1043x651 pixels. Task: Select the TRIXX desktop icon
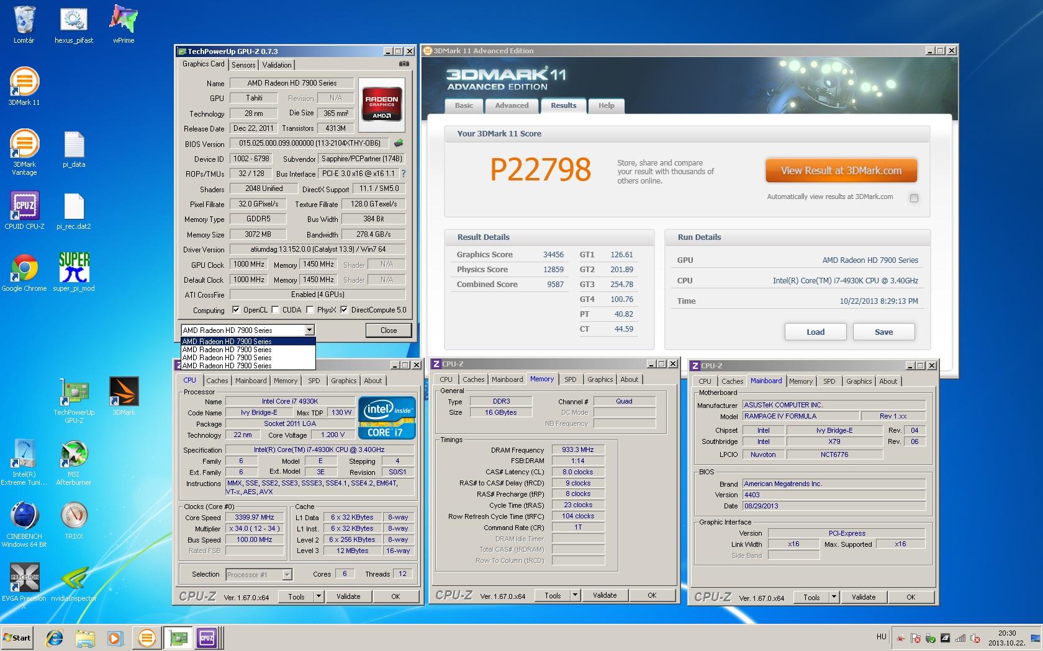(74, 520)
